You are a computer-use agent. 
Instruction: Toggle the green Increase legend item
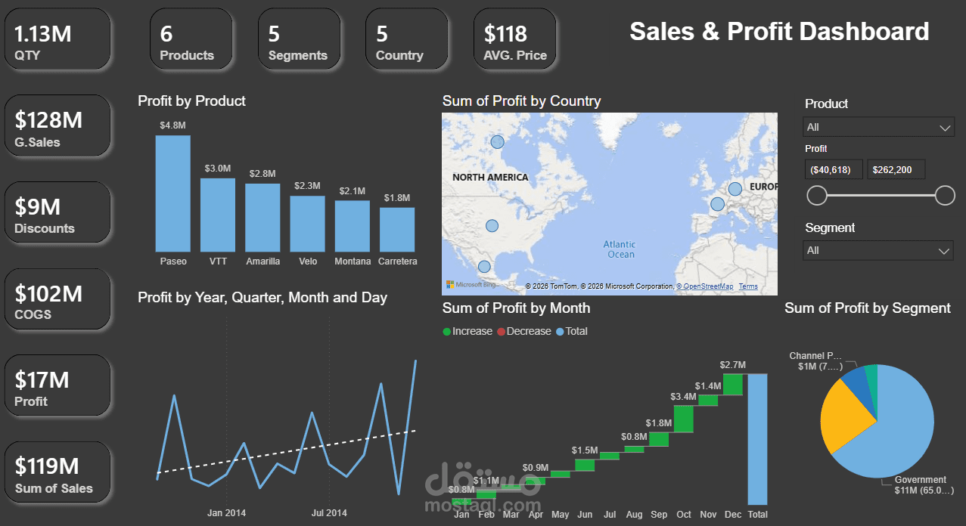pos(467,331)
